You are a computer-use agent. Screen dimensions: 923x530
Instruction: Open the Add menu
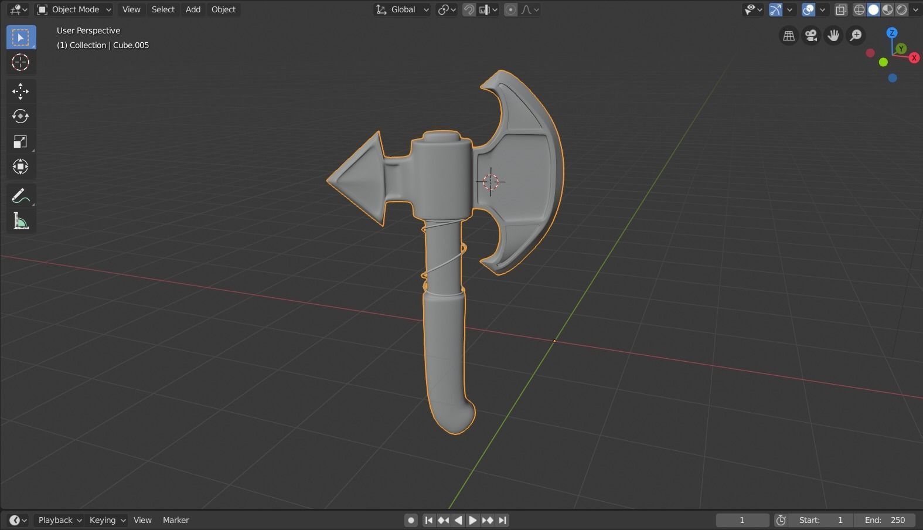click(x=193, y=9)
